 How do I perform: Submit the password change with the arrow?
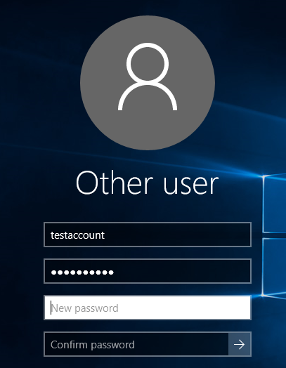(240, 344)
